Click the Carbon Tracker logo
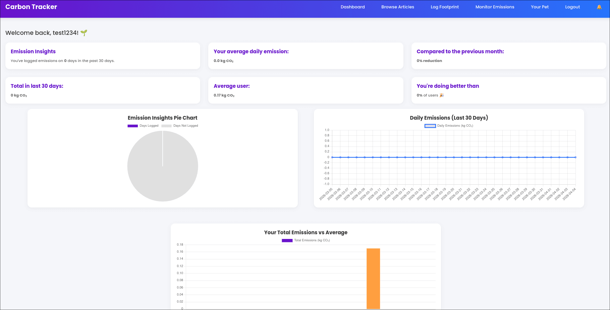This screenshot has height=310, width=610. tap(31, 6)
